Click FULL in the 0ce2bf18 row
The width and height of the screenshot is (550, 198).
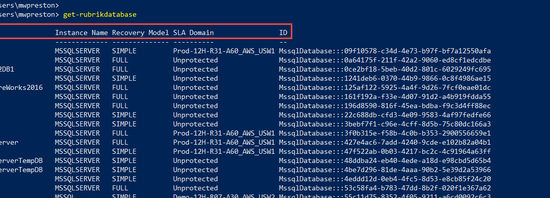[x=120, y=69]
